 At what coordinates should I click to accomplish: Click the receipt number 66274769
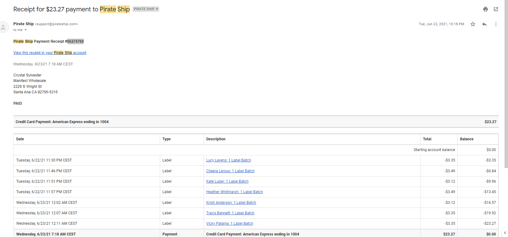(x=75, y=41)
